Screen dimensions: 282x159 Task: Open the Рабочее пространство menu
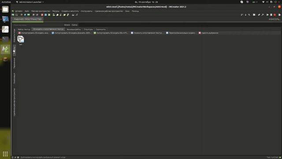[41, 11]
